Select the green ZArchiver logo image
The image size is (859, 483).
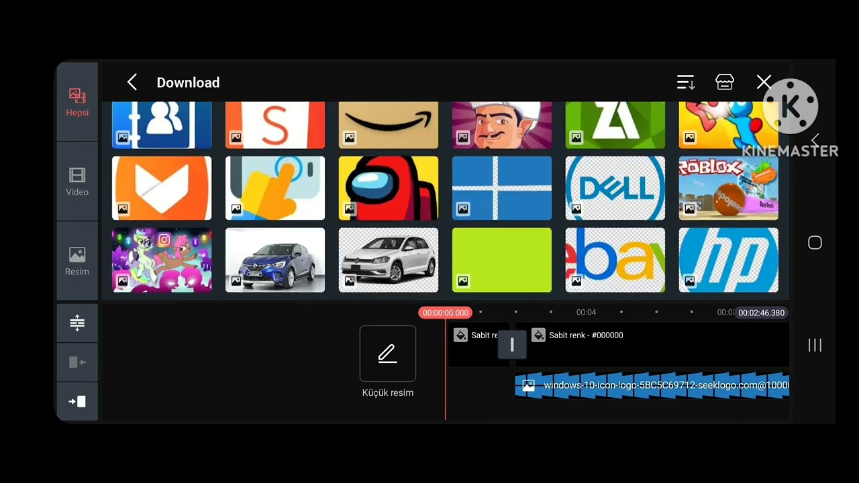pos(615,125)
